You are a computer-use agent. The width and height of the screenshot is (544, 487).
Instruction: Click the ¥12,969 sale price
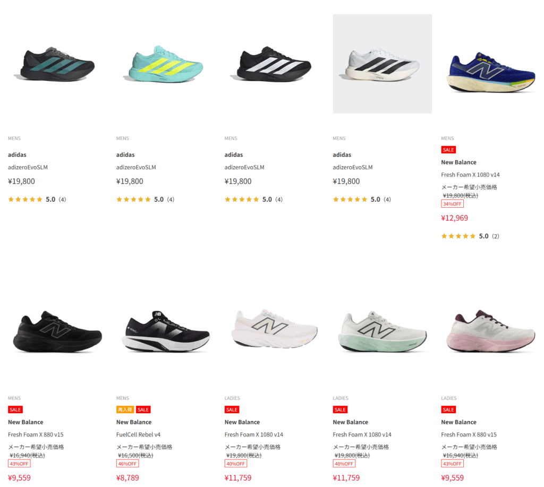pos(455,218)
